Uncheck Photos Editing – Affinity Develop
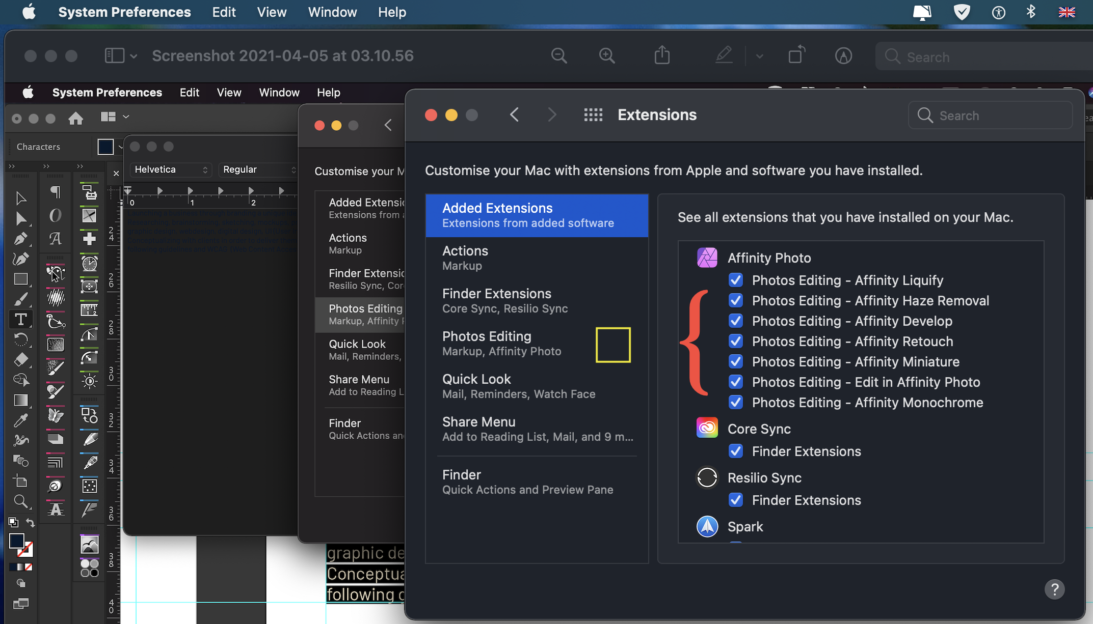Screen dimensions: 1093x624 (735, 321)
